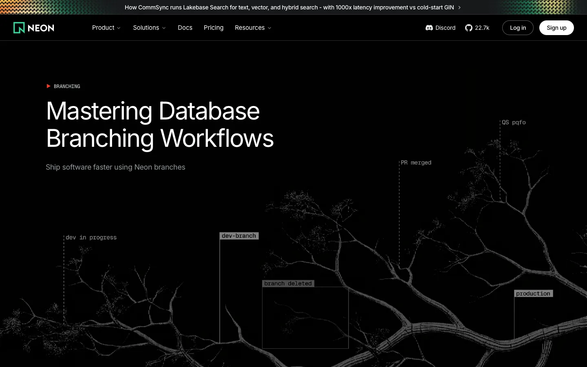Click the production label in the illustration
The width and height of the screenshot is (587, 367).
click(533, 294)
